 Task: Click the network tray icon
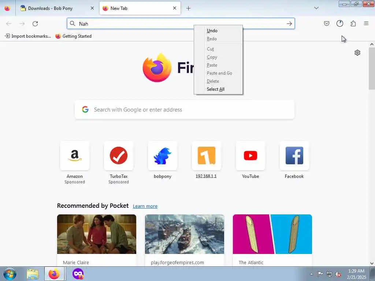329,274
